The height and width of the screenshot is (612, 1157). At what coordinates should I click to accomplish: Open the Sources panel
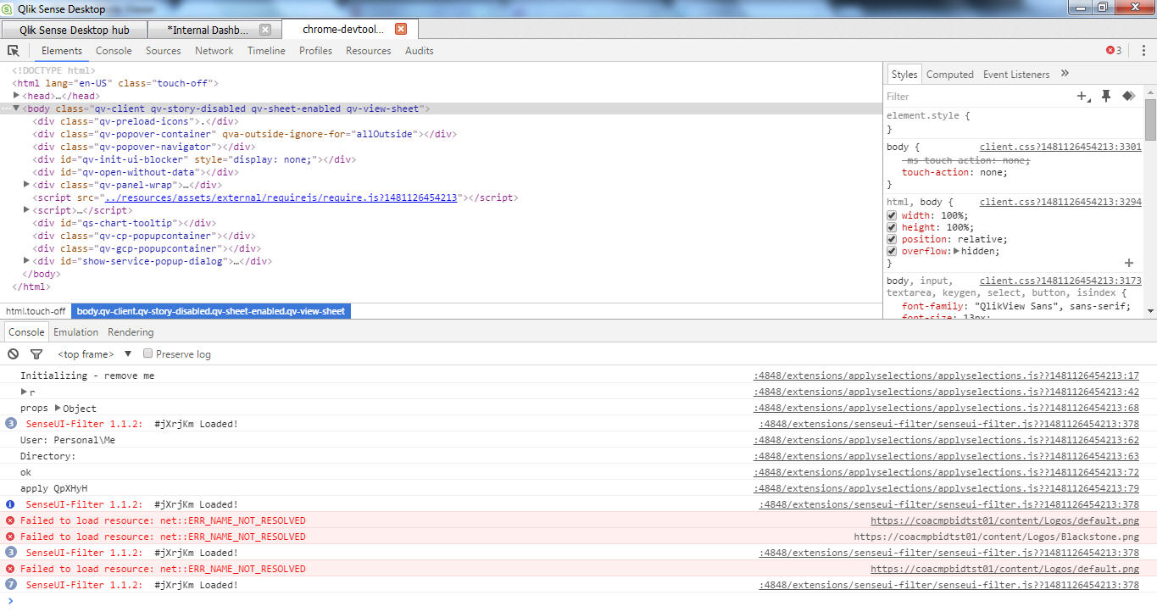coord(163,51)
